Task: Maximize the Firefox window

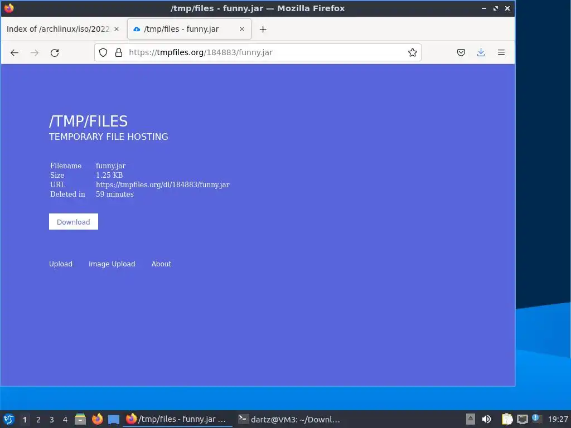Action: 496,8
